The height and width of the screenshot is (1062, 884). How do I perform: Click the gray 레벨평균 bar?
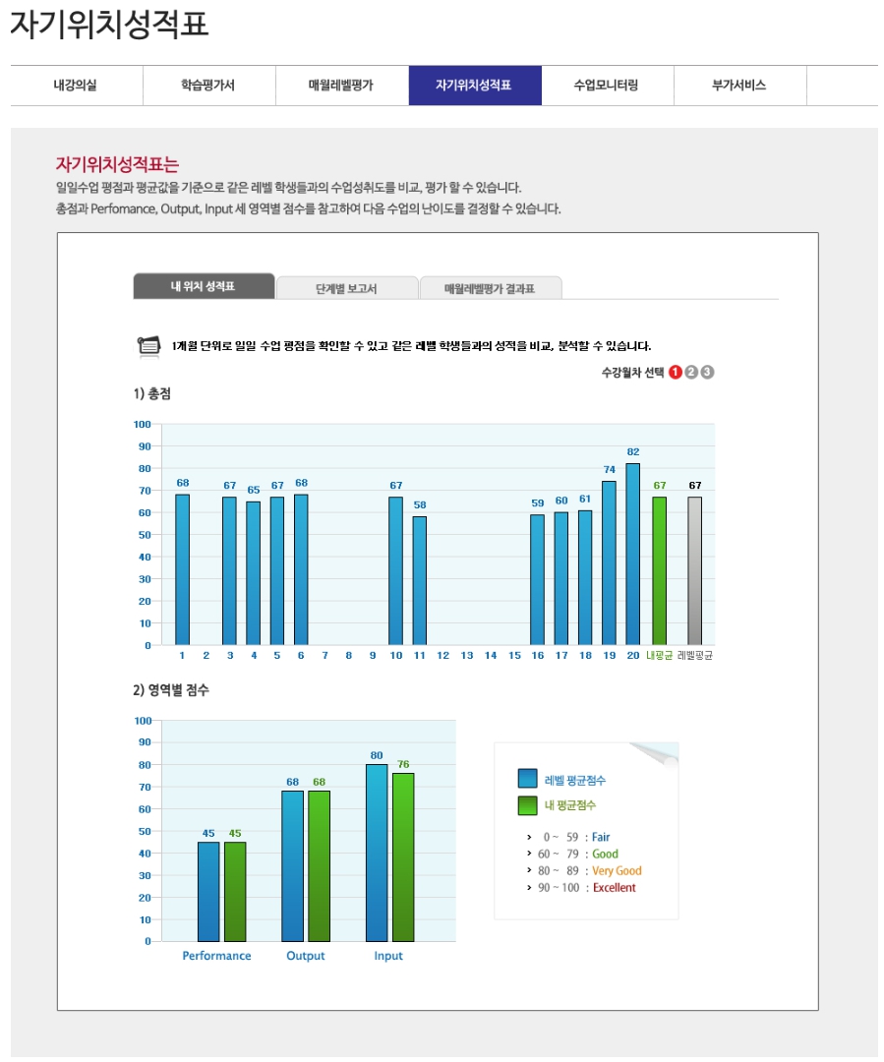click(x=694, y=571)
